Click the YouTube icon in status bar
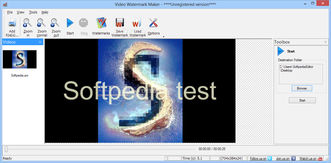331x163 pixels. [320, 158]
